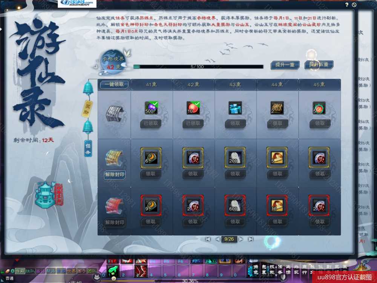Go to the previous page arrow

218,239
